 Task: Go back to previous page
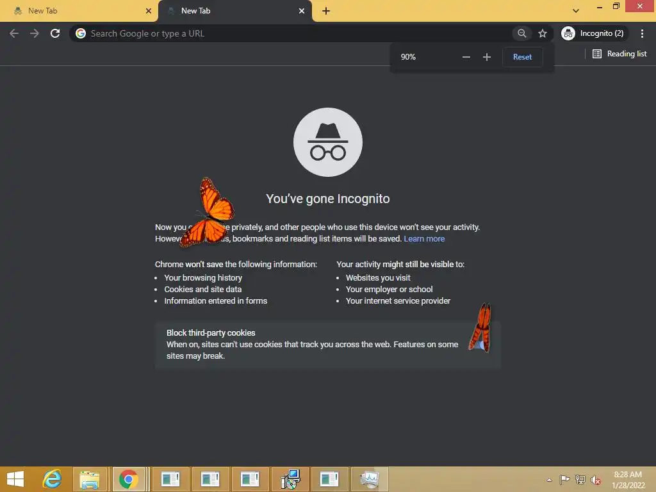(x=14, y=33)
